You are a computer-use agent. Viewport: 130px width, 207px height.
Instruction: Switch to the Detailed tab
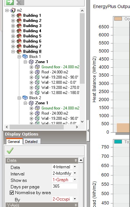(31, 142)
